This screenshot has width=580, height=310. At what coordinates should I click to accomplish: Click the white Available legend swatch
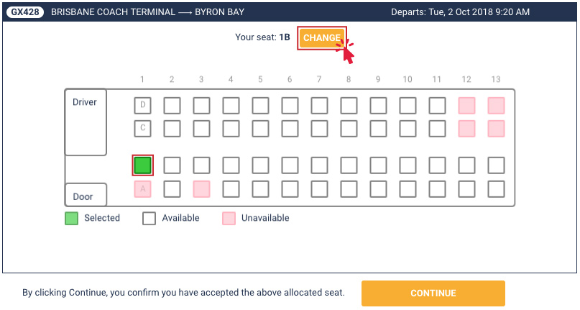point(149,219)
